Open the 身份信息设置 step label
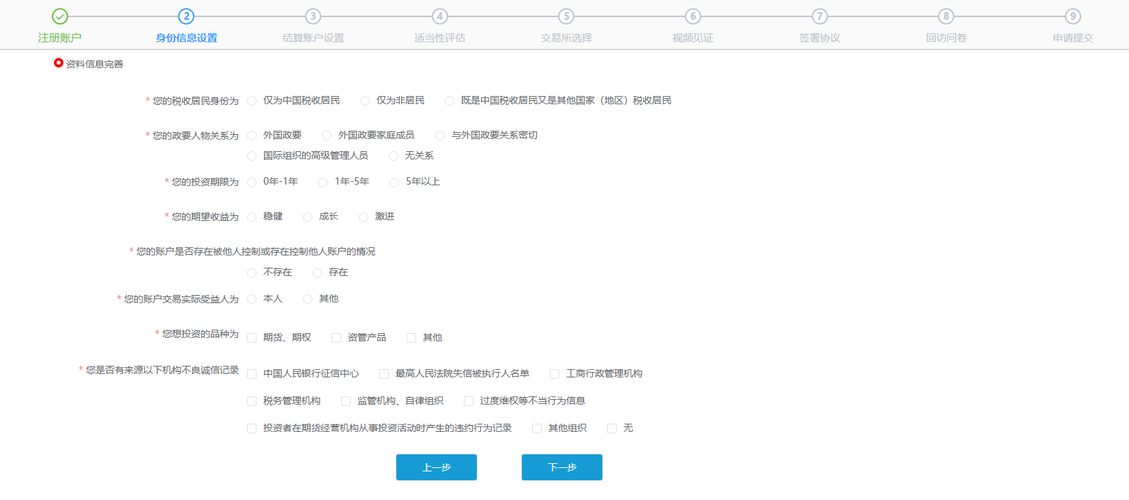The image size is (1129, 500). click(186, 38)
